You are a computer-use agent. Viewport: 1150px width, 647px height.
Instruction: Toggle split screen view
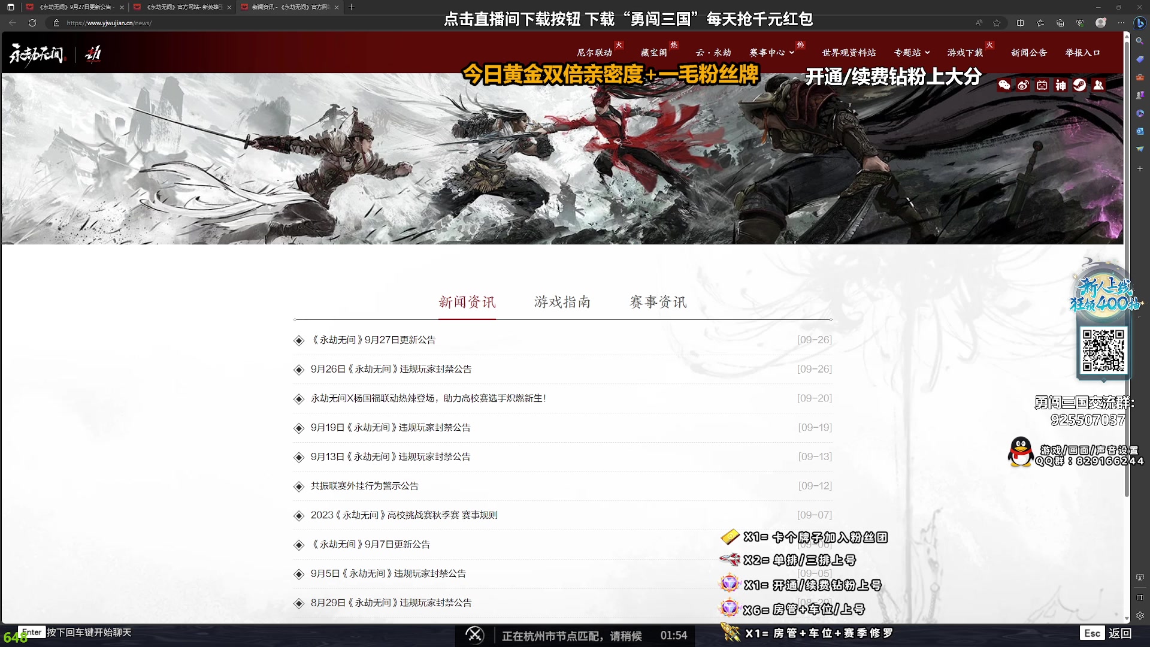[1021, 23]
